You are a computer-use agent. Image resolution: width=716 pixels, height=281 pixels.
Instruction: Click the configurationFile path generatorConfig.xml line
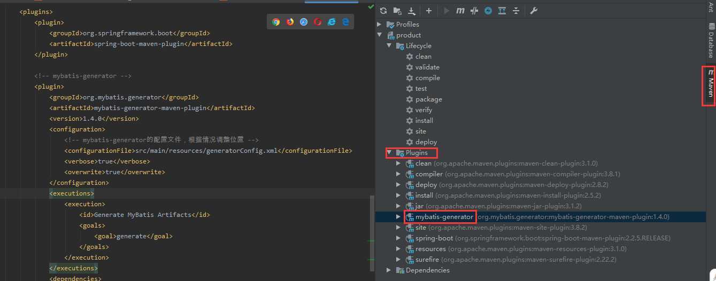click(208, 151)
